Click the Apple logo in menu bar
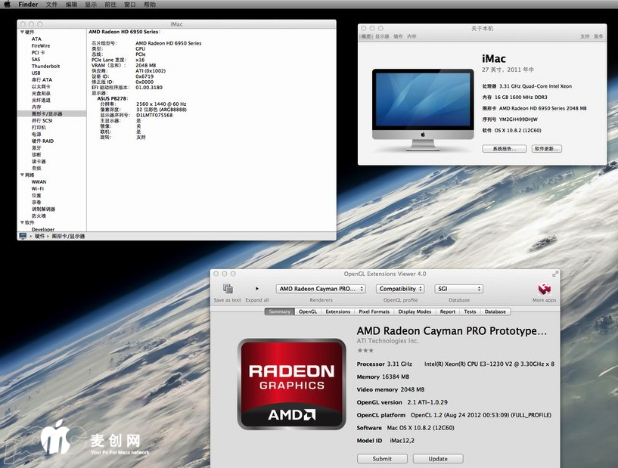This screenshot has height=468, width=618. click(7, 5)
